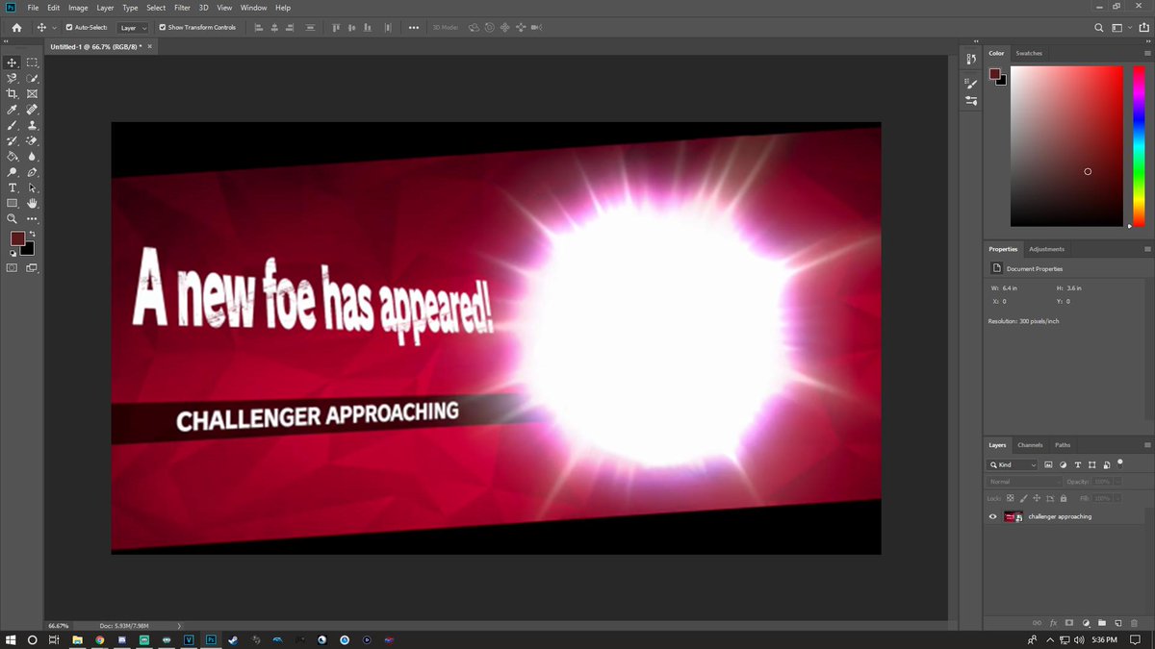The width and height of the screenshot is (1155, 649).
Task: Toggle type layer filter
Action: pos(1078,465)
